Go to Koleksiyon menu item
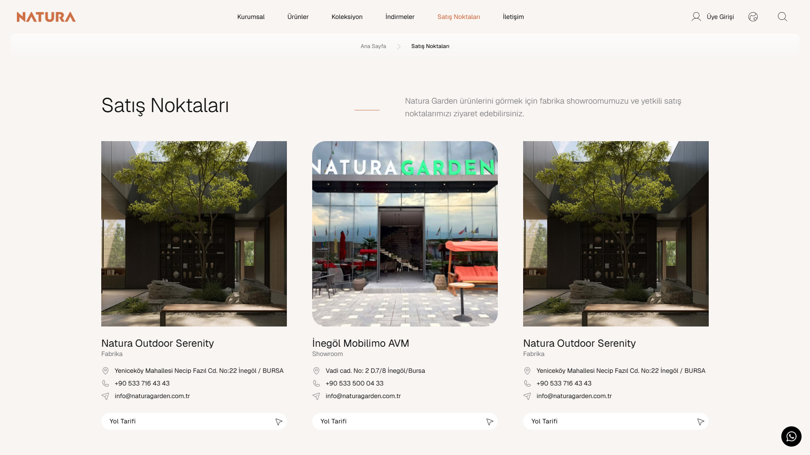 [347, 17]
